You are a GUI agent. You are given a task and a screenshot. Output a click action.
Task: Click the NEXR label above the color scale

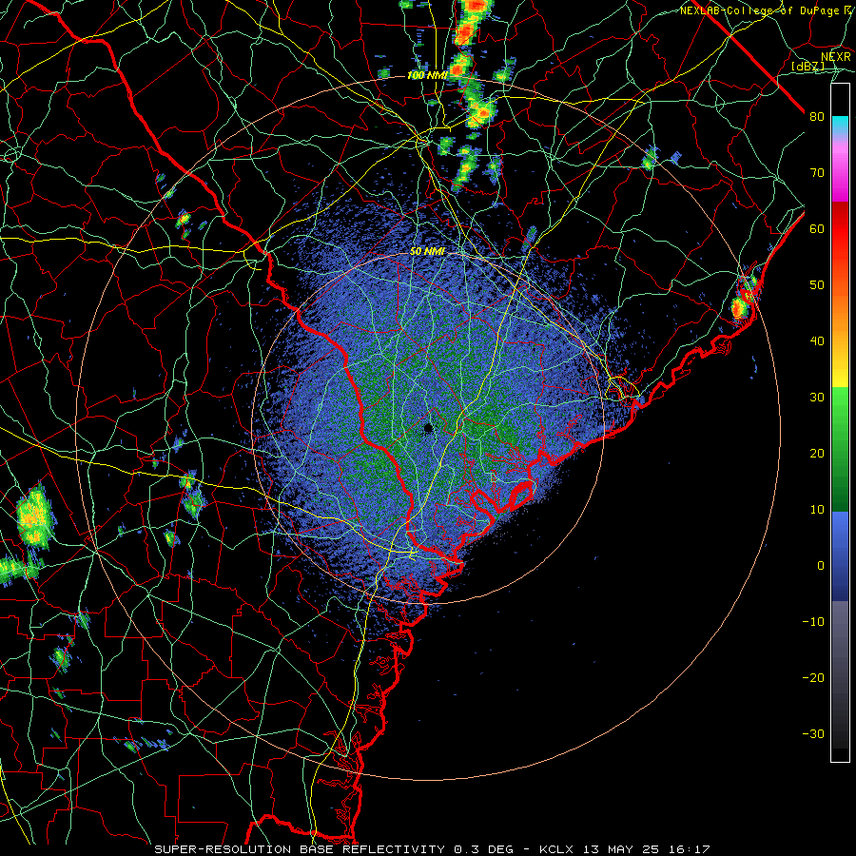pos(836,57)
